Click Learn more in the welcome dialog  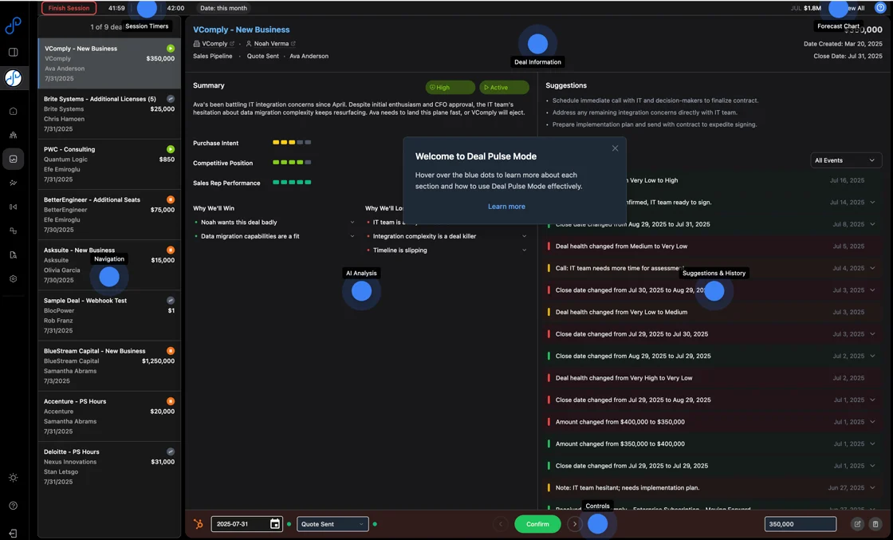506,206
